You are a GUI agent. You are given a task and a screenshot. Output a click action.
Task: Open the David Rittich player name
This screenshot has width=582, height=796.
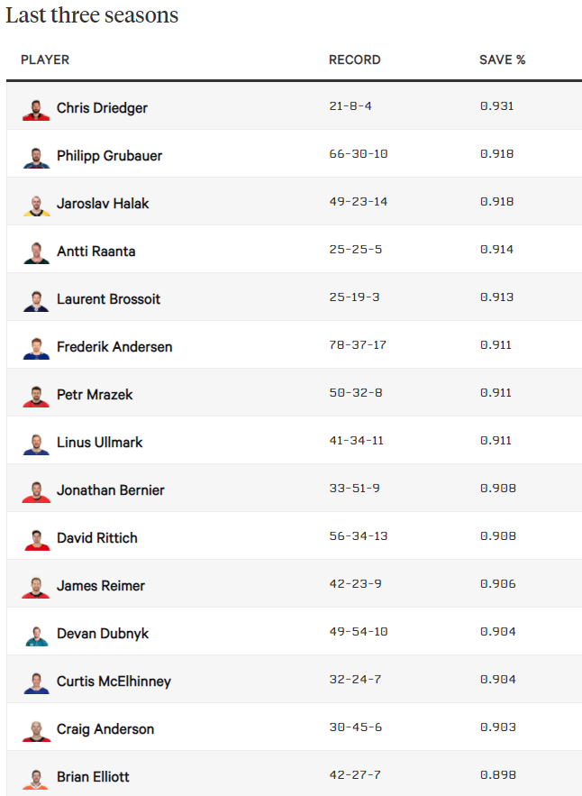click(97, 538)
